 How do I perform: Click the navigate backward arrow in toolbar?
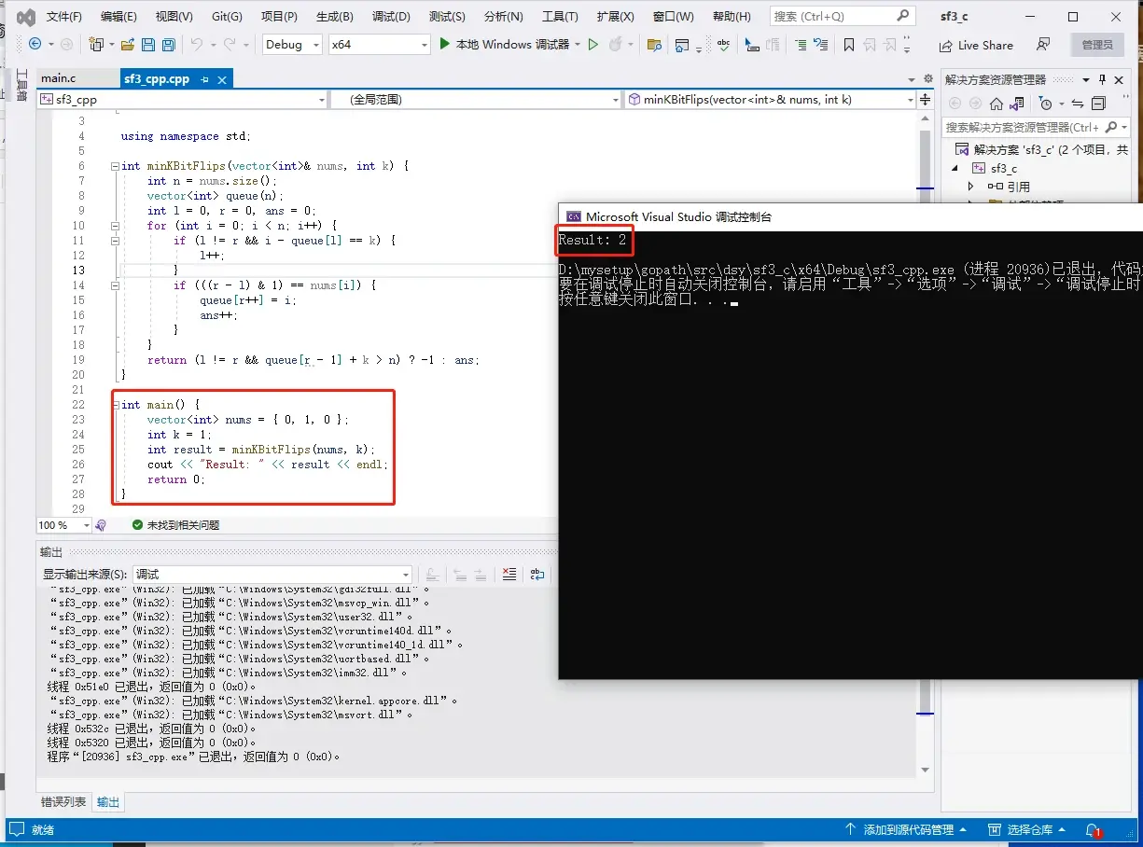pos(35,44)
